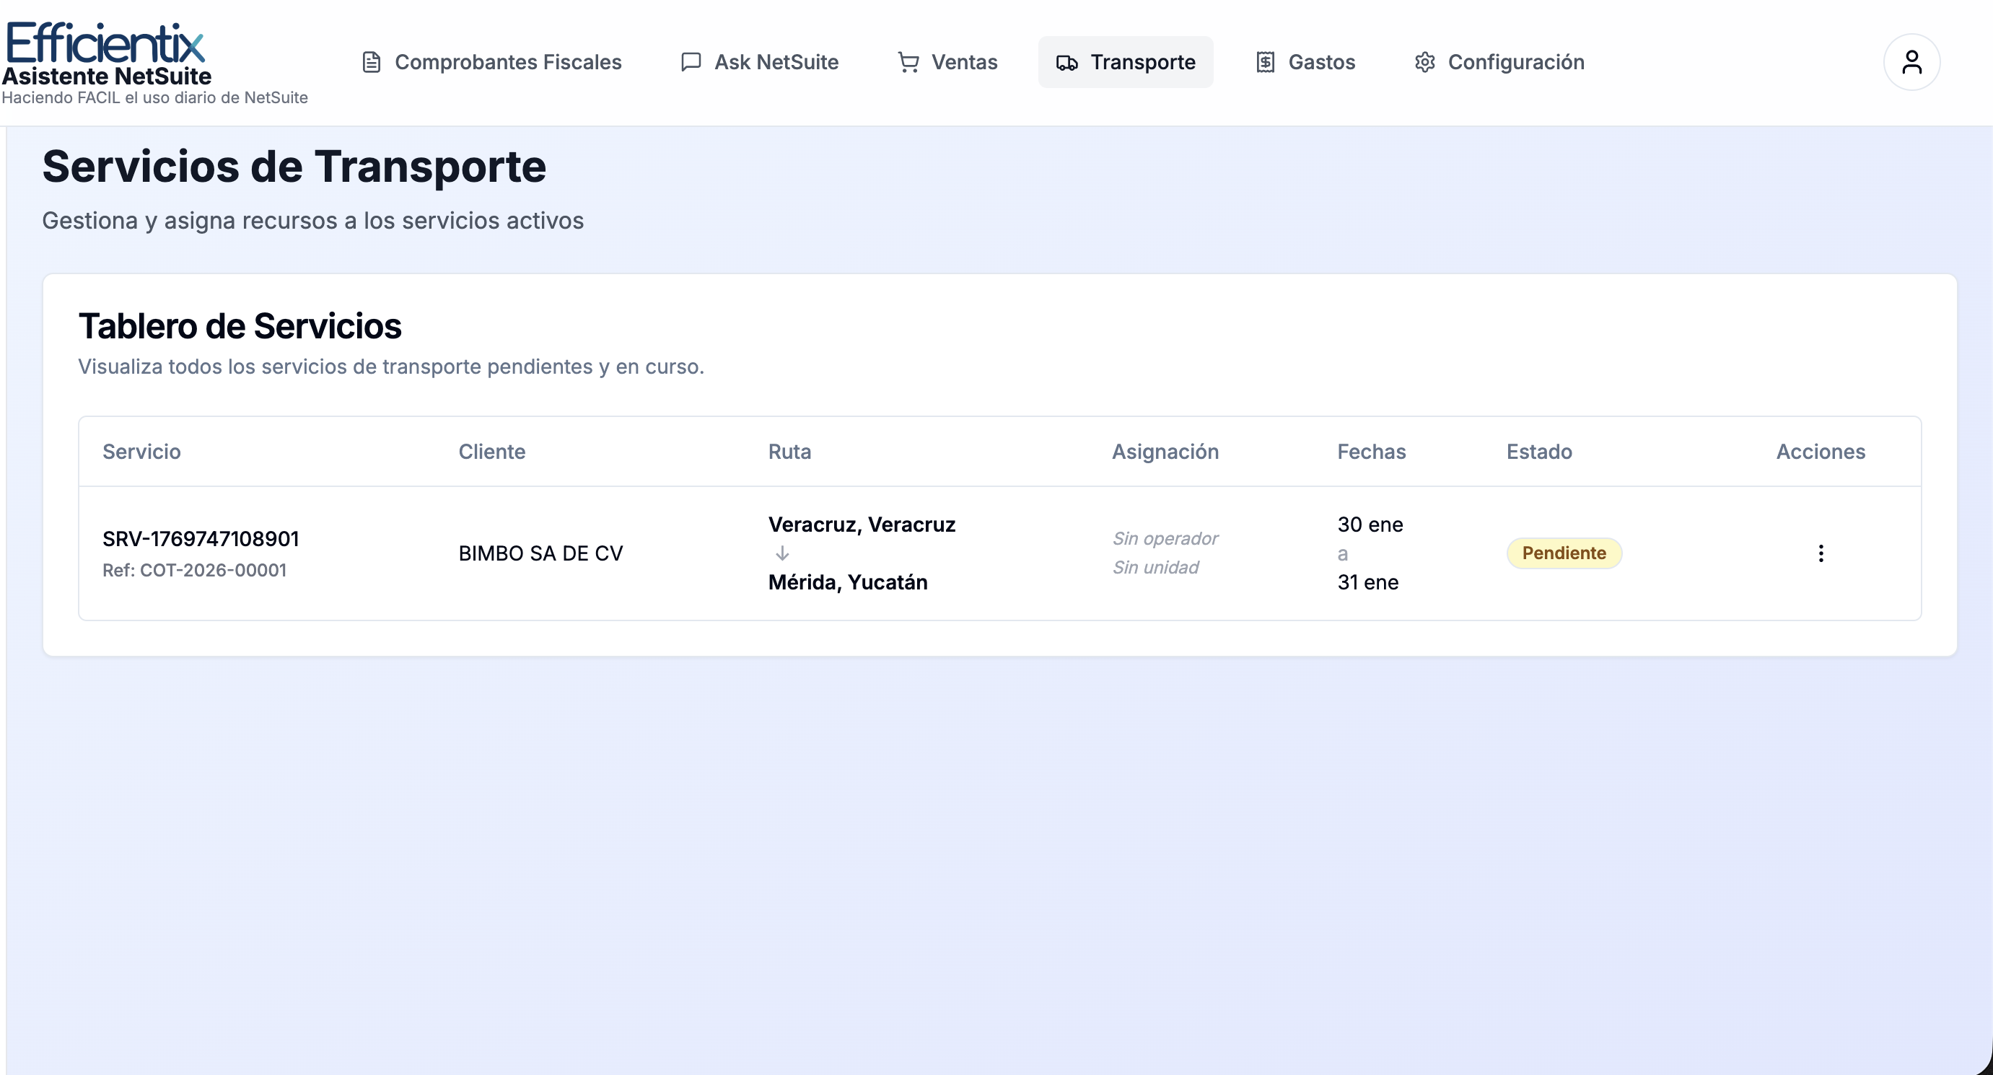Viewport: 1993px width, 1075px height.
Task: Click the Sin unidad assignment text
Action: tap(1155, 568)
